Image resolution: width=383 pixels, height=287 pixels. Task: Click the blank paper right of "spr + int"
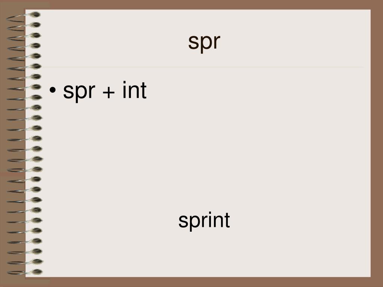pyautogui.click(x=257, y=90)
